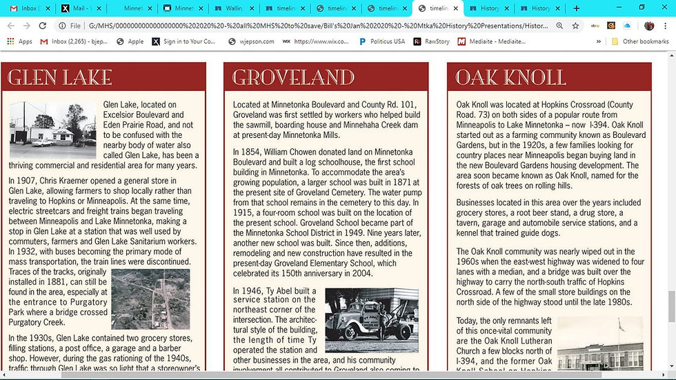This screenshot has height=380, width=676.
Task: Go forward to the next page
Action: coord(27,26)
